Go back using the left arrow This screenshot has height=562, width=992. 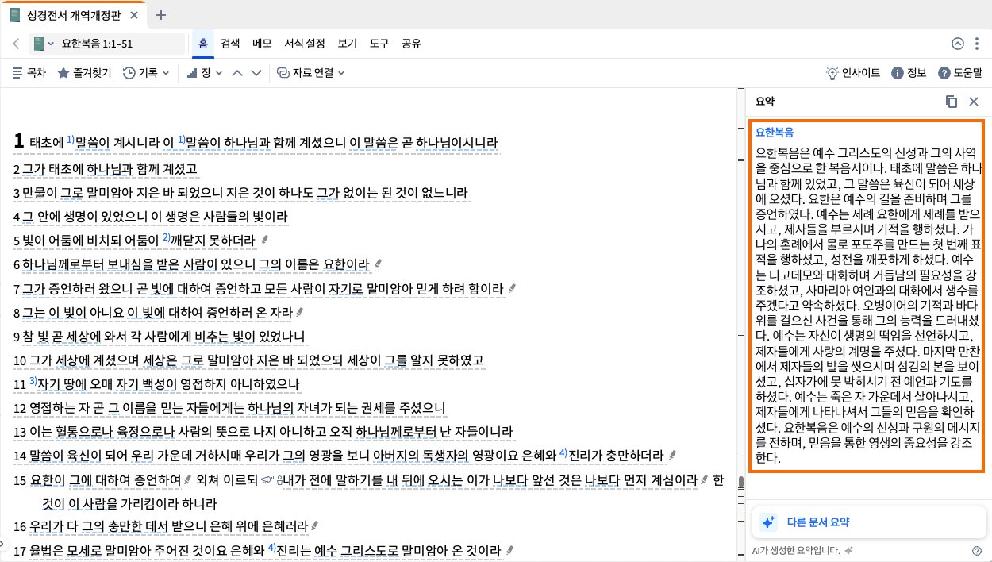[x=16, y=44]
